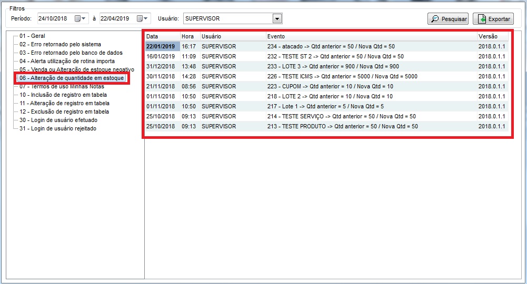The image size is (527, 284).
Task: Select '30 - Login de usuário efetuado'
Action: pos(57,120)
